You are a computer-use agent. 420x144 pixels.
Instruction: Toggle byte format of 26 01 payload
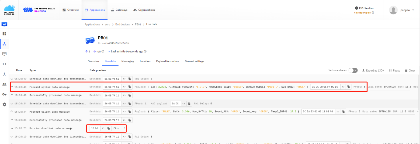[103, 128]
